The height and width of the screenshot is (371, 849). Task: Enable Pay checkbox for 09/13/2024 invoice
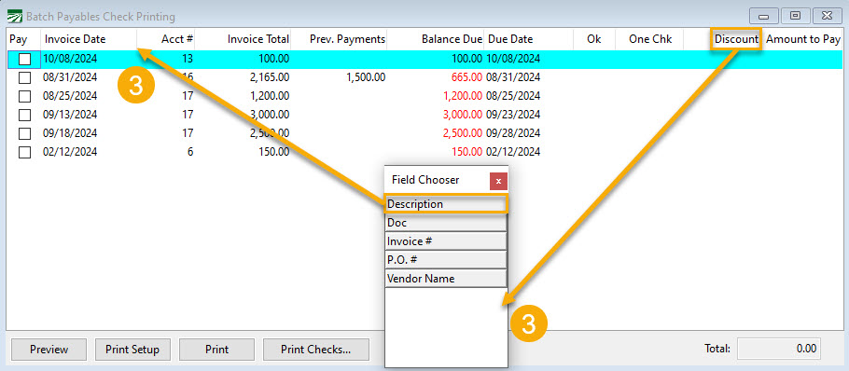[x=24, y=115]
